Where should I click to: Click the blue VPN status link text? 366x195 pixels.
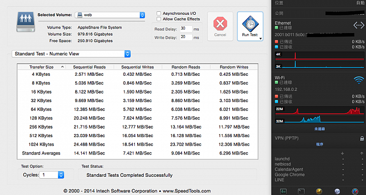pyautogui.click(x=320, y=129)
